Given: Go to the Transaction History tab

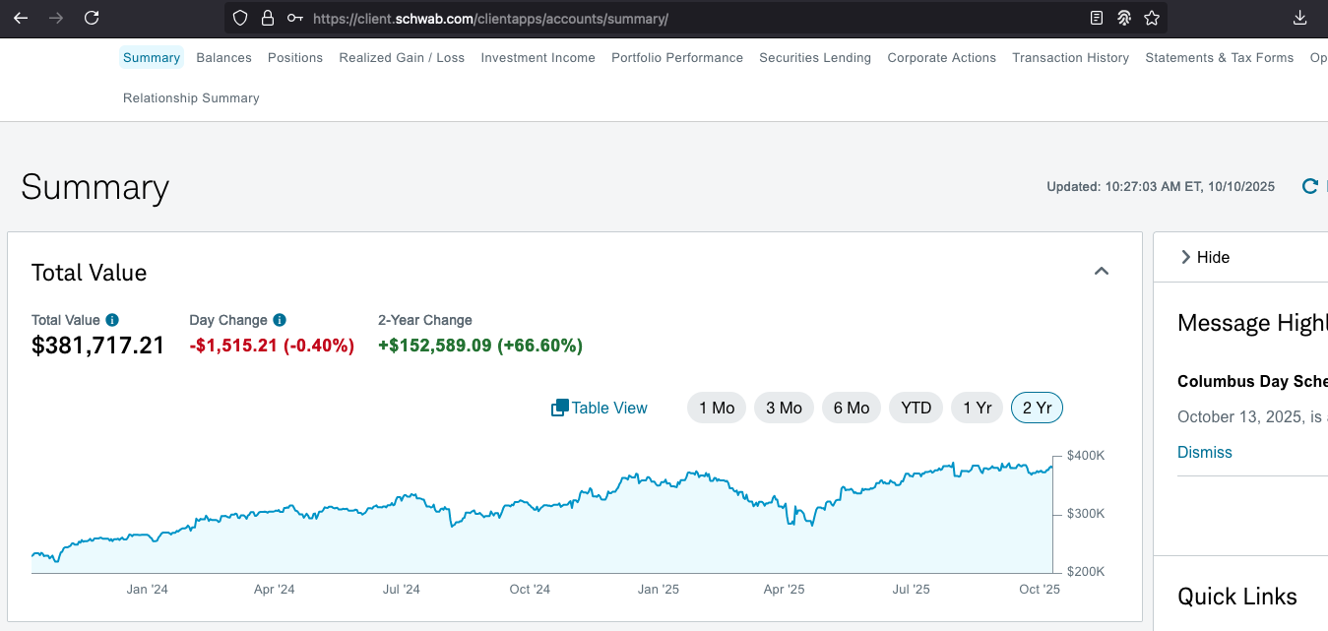Looking at the screenshot, I should 1070,57.
